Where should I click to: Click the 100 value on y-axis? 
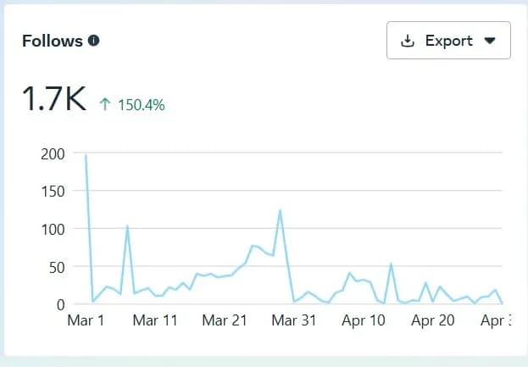(x=53, y=229)
